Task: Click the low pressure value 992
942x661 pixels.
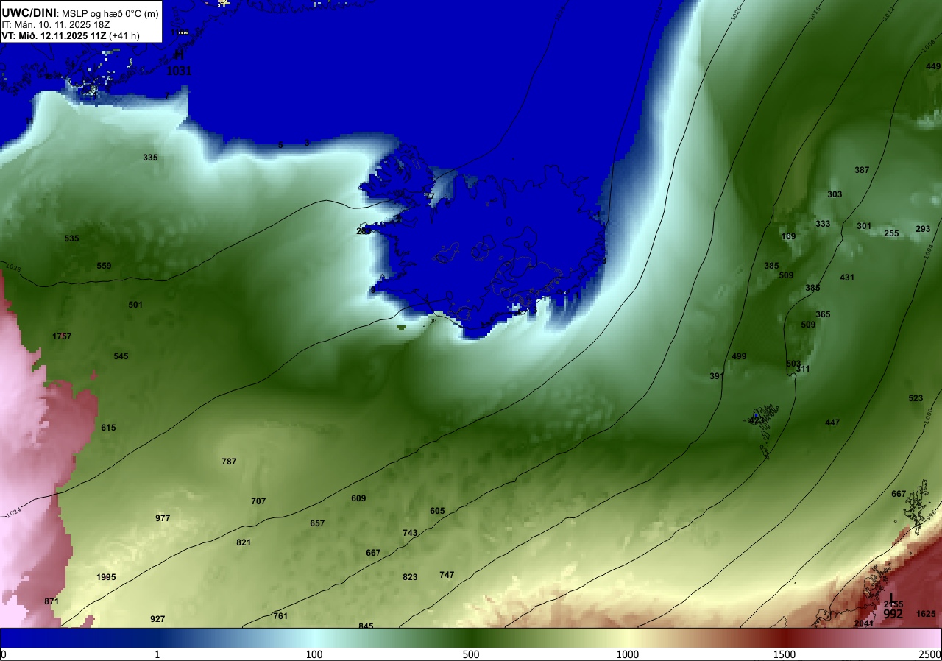Action: [x=893, y=614]
